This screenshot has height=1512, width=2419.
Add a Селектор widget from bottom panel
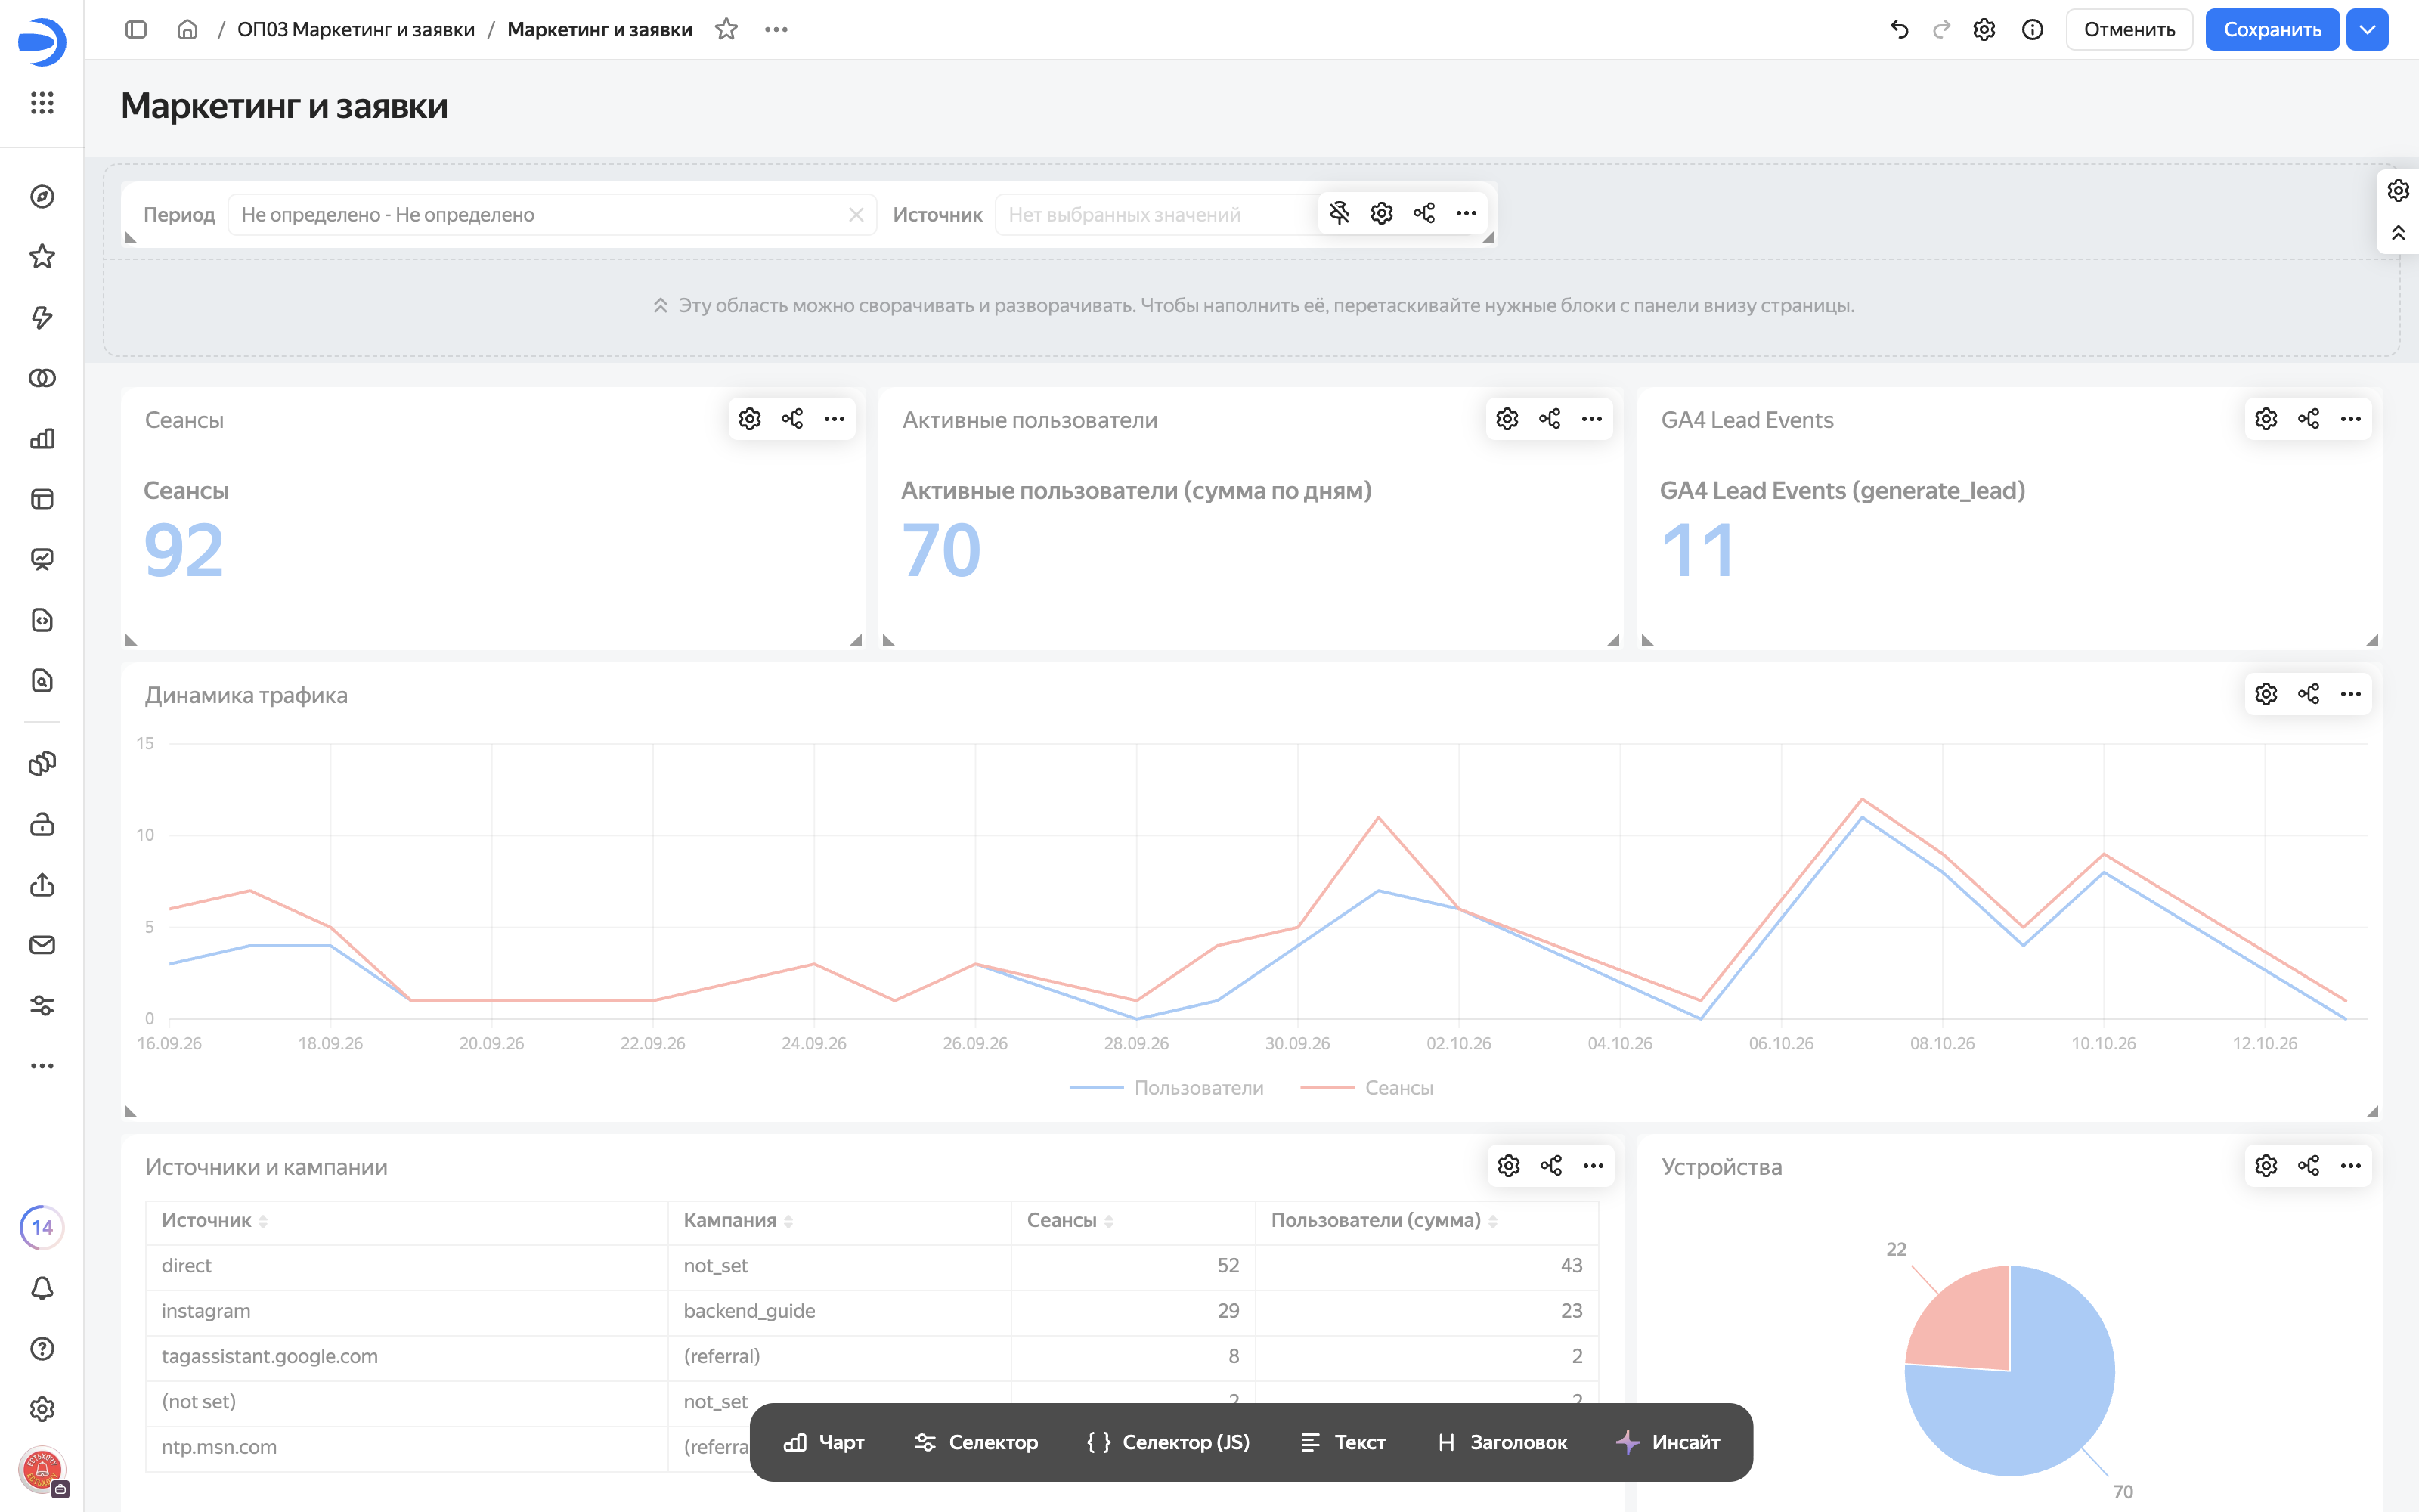[976, 1442]
